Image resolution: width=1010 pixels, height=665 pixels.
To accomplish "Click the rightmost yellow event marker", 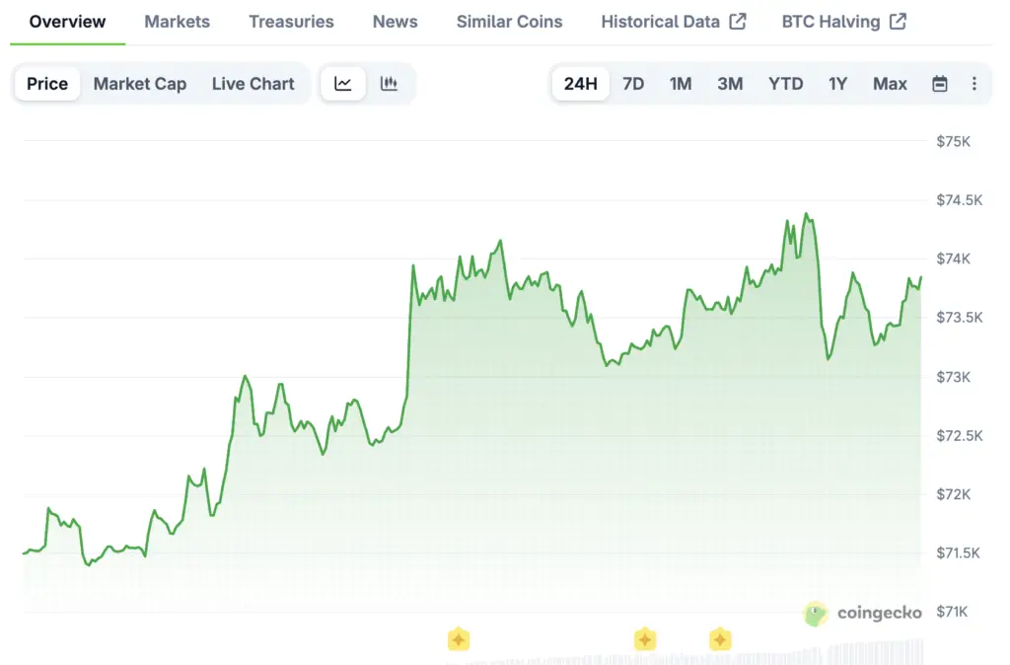I will pos(720,639).
